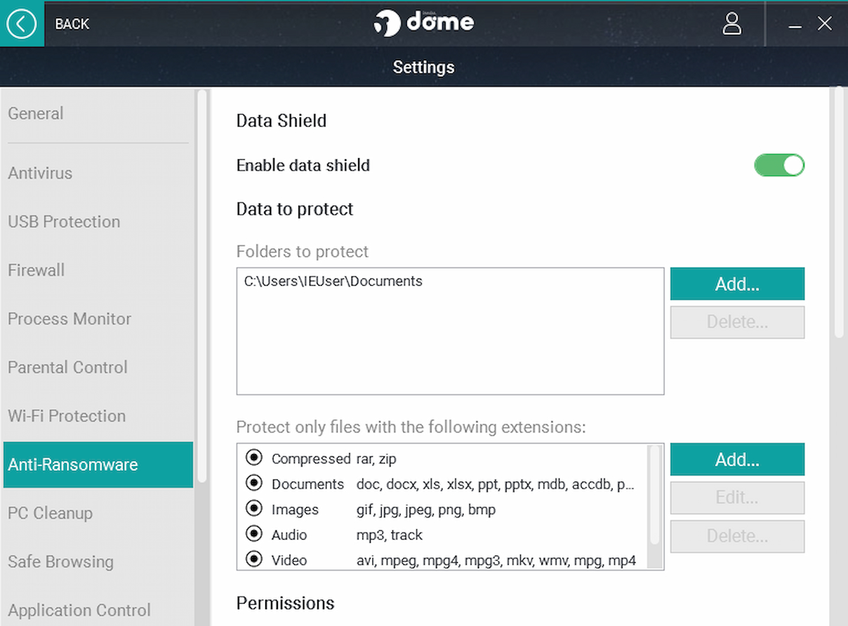Image resolution: width=848 pixels, height=626 pixels.
Task: Open the Firewall settings section
Action: pyautogui.click(x=36, y=270)
